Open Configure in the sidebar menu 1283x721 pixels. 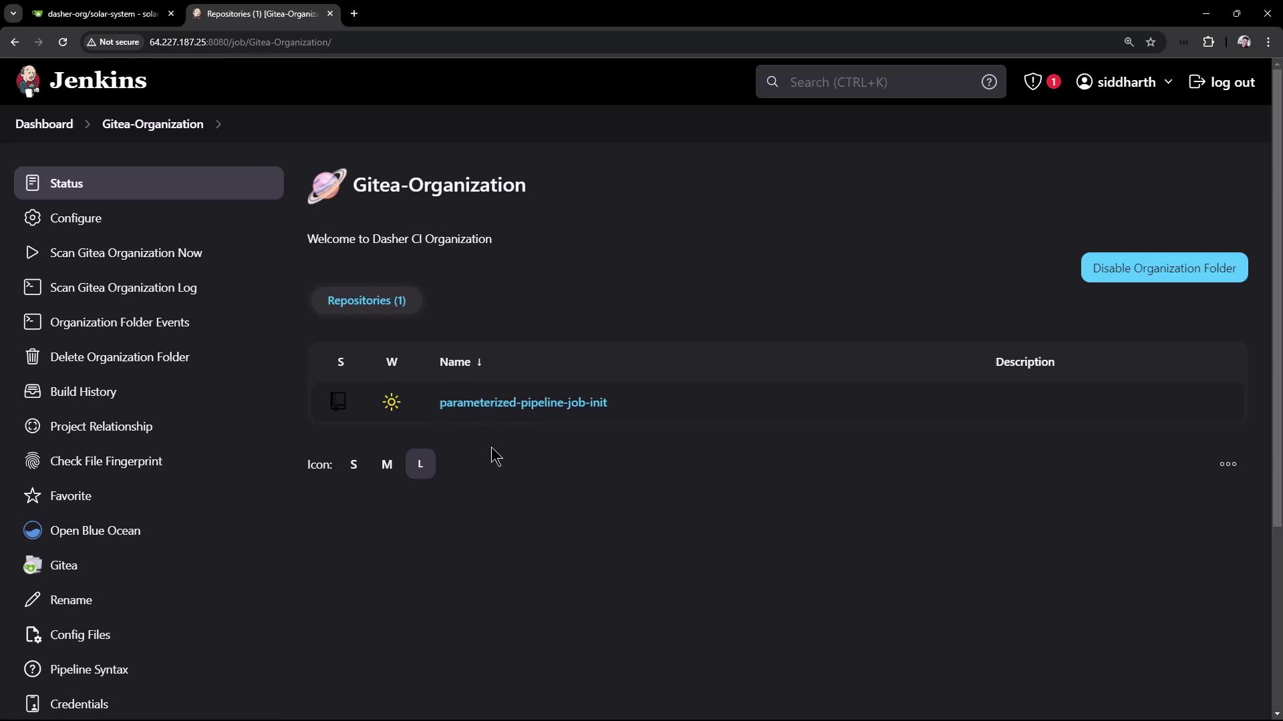coord(76,218)
